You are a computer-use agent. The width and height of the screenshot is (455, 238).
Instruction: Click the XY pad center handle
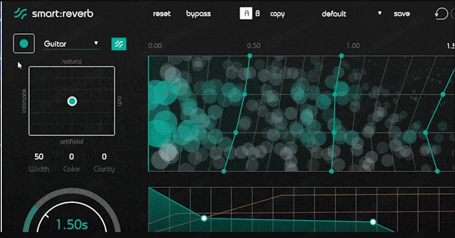pyautogui.click(x=72, y=102)
